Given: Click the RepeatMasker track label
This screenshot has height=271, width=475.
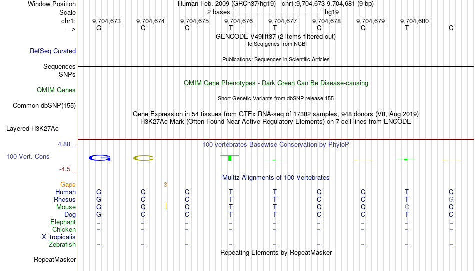Looking at the screenshot, I should click(55, 259).
